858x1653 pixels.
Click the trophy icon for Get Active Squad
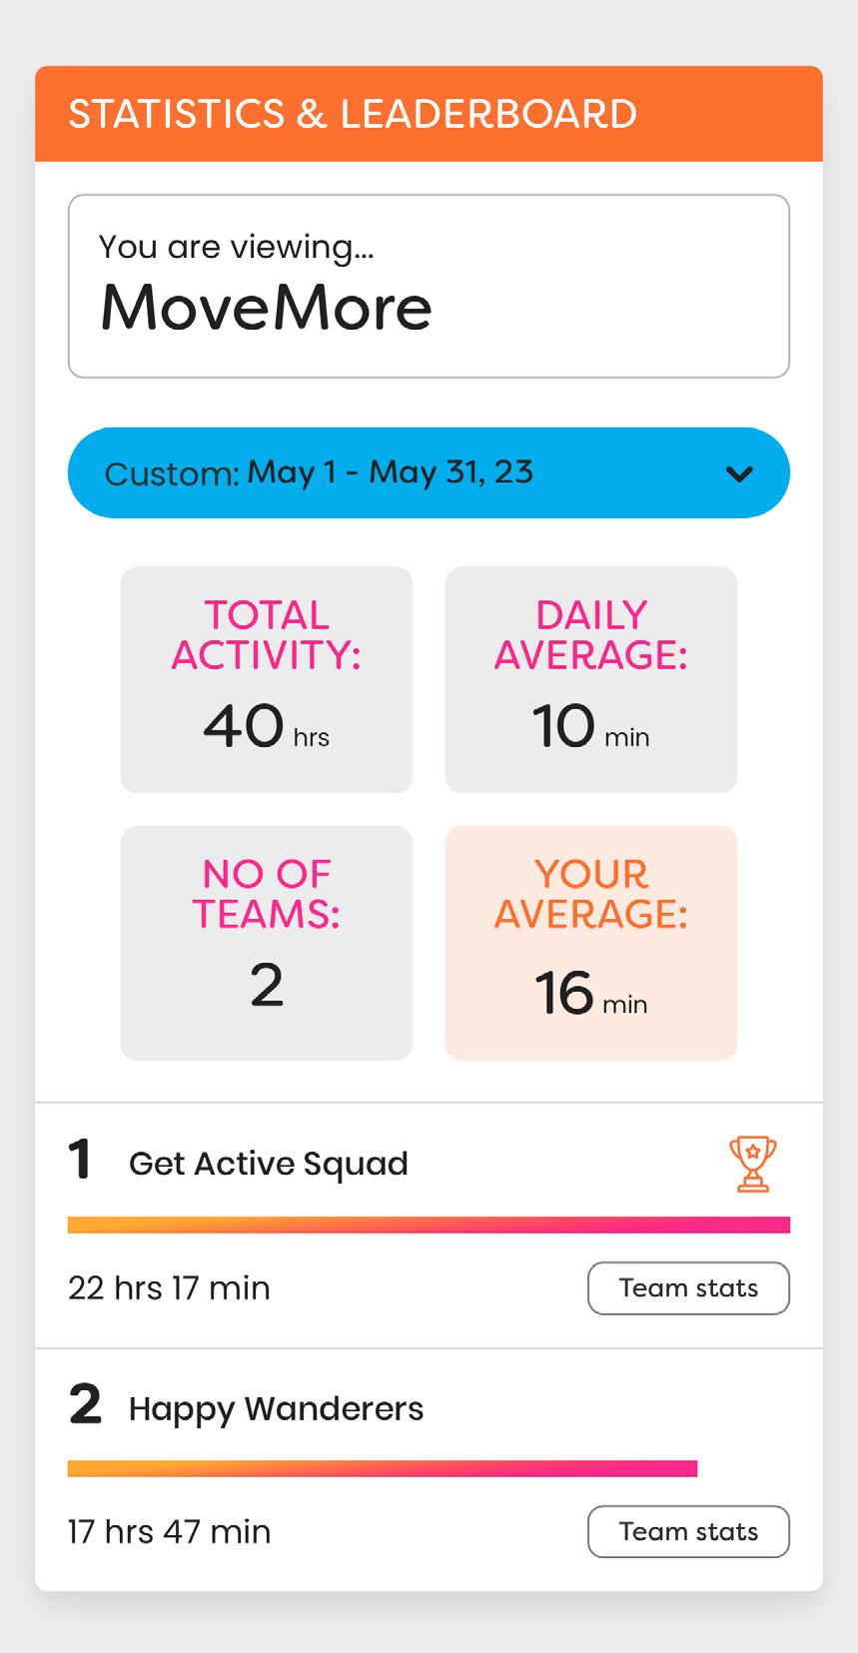tap(752, 1164)
